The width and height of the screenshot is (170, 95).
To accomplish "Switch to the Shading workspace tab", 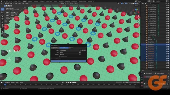I will click(56, 1).
